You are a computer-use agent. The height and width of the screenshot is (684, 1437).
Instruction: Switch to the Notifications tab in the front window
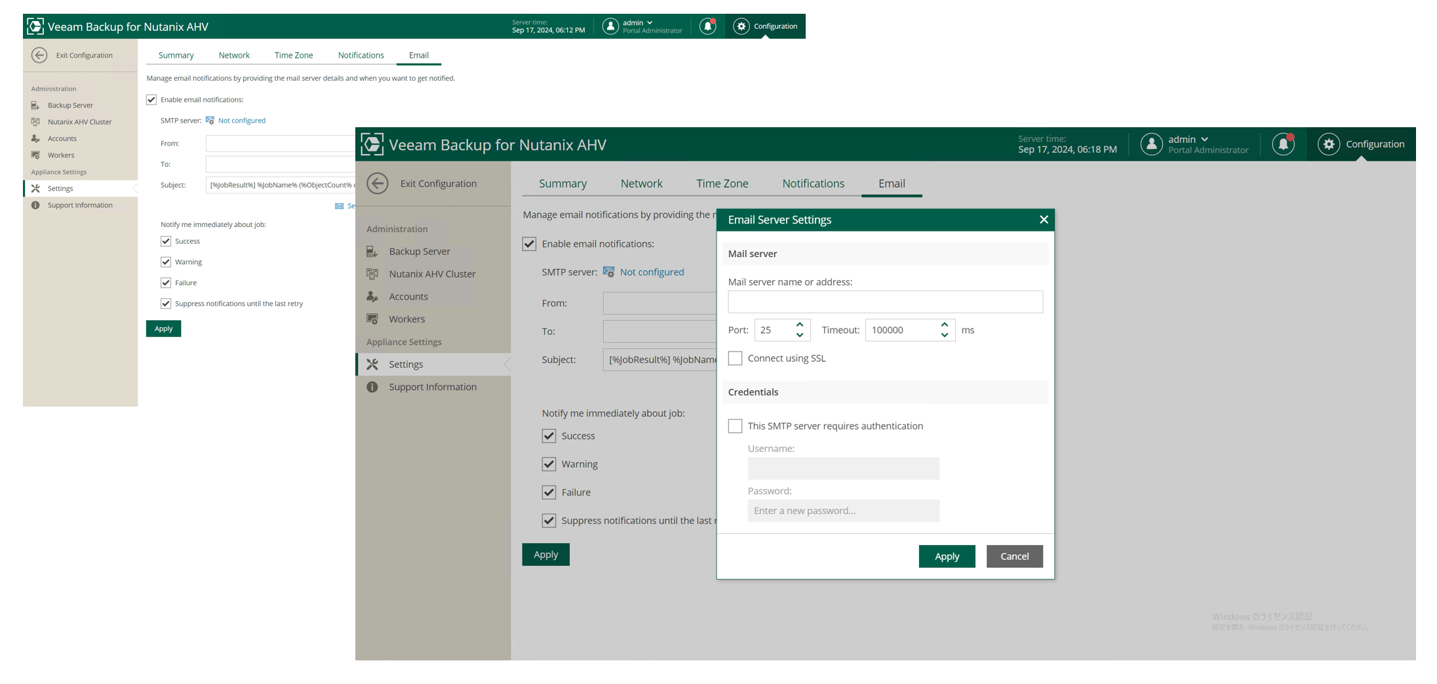814,184
